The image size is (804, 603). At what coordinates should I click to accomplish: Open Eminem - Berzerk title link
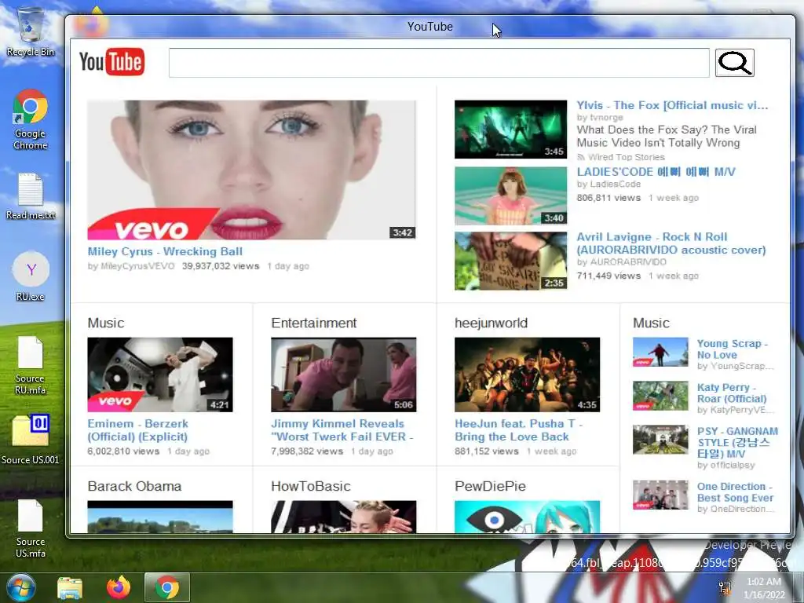point(138,430)
